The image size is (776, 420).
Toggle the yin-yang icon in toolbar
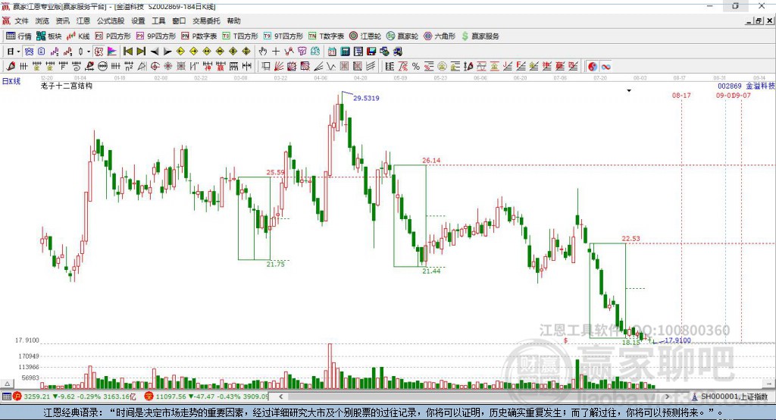[593, 67]
